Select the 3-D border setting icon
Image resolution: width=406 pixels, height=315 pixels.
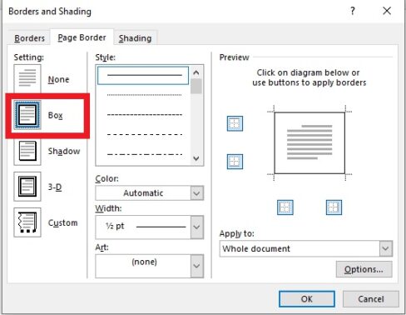coord(27,187)
